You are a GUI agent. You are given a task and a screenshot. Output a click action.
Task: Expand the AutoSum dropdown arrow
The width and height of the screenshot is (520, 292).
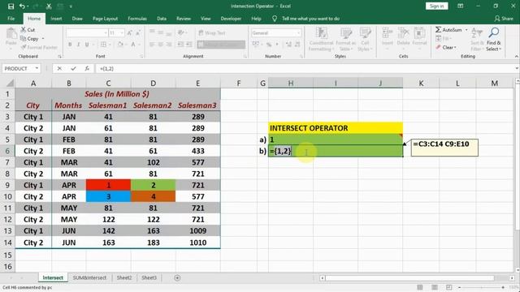(x=466, y=30)
